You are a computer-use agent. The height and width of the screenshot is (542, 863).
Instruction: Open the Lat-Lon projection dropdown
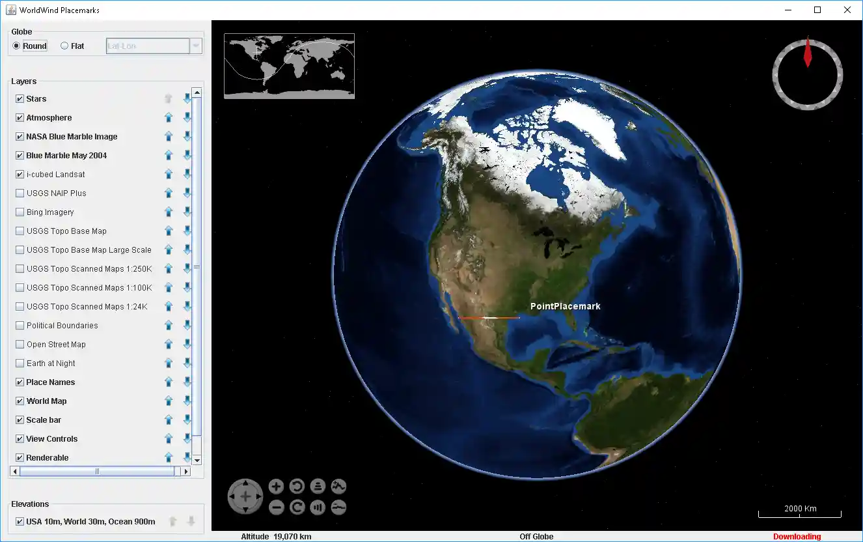[x=195, y=46]
